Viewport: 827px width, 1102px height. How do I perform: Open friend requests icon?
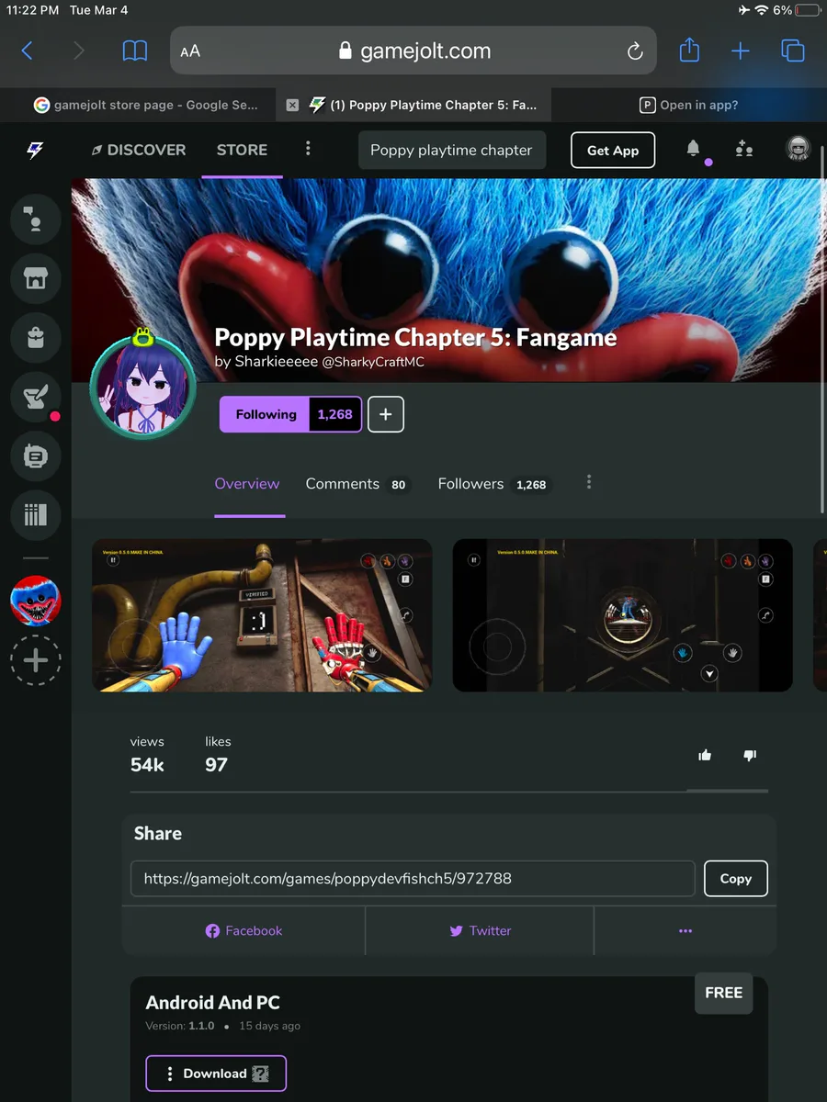point(744,149)
